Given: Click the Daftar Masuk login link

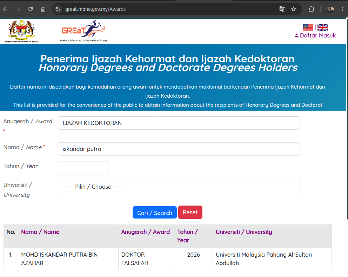Looking at the screenshot, I should tap(315, 35).
